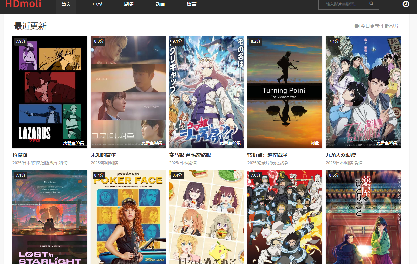Viewport: 417px width, 264px height.
Task: Click 2025/日本/剧情,爱情 genre text
Action: 344,163
